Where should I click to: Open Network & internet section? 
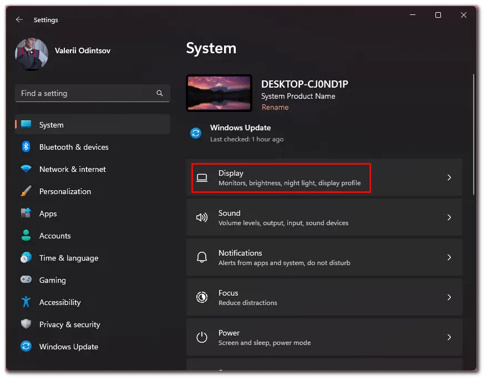pyautogui.click(x=93, y=169)
